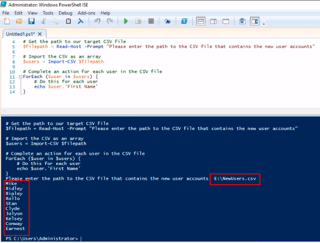Click the name Stan in console output
320x243 pixels.
pos(11,204)
